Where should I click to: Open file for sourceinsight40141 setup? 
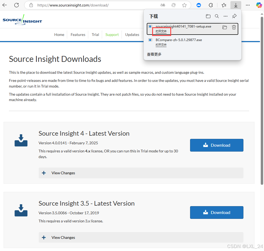pyautogui.click(x=161, y=31)
